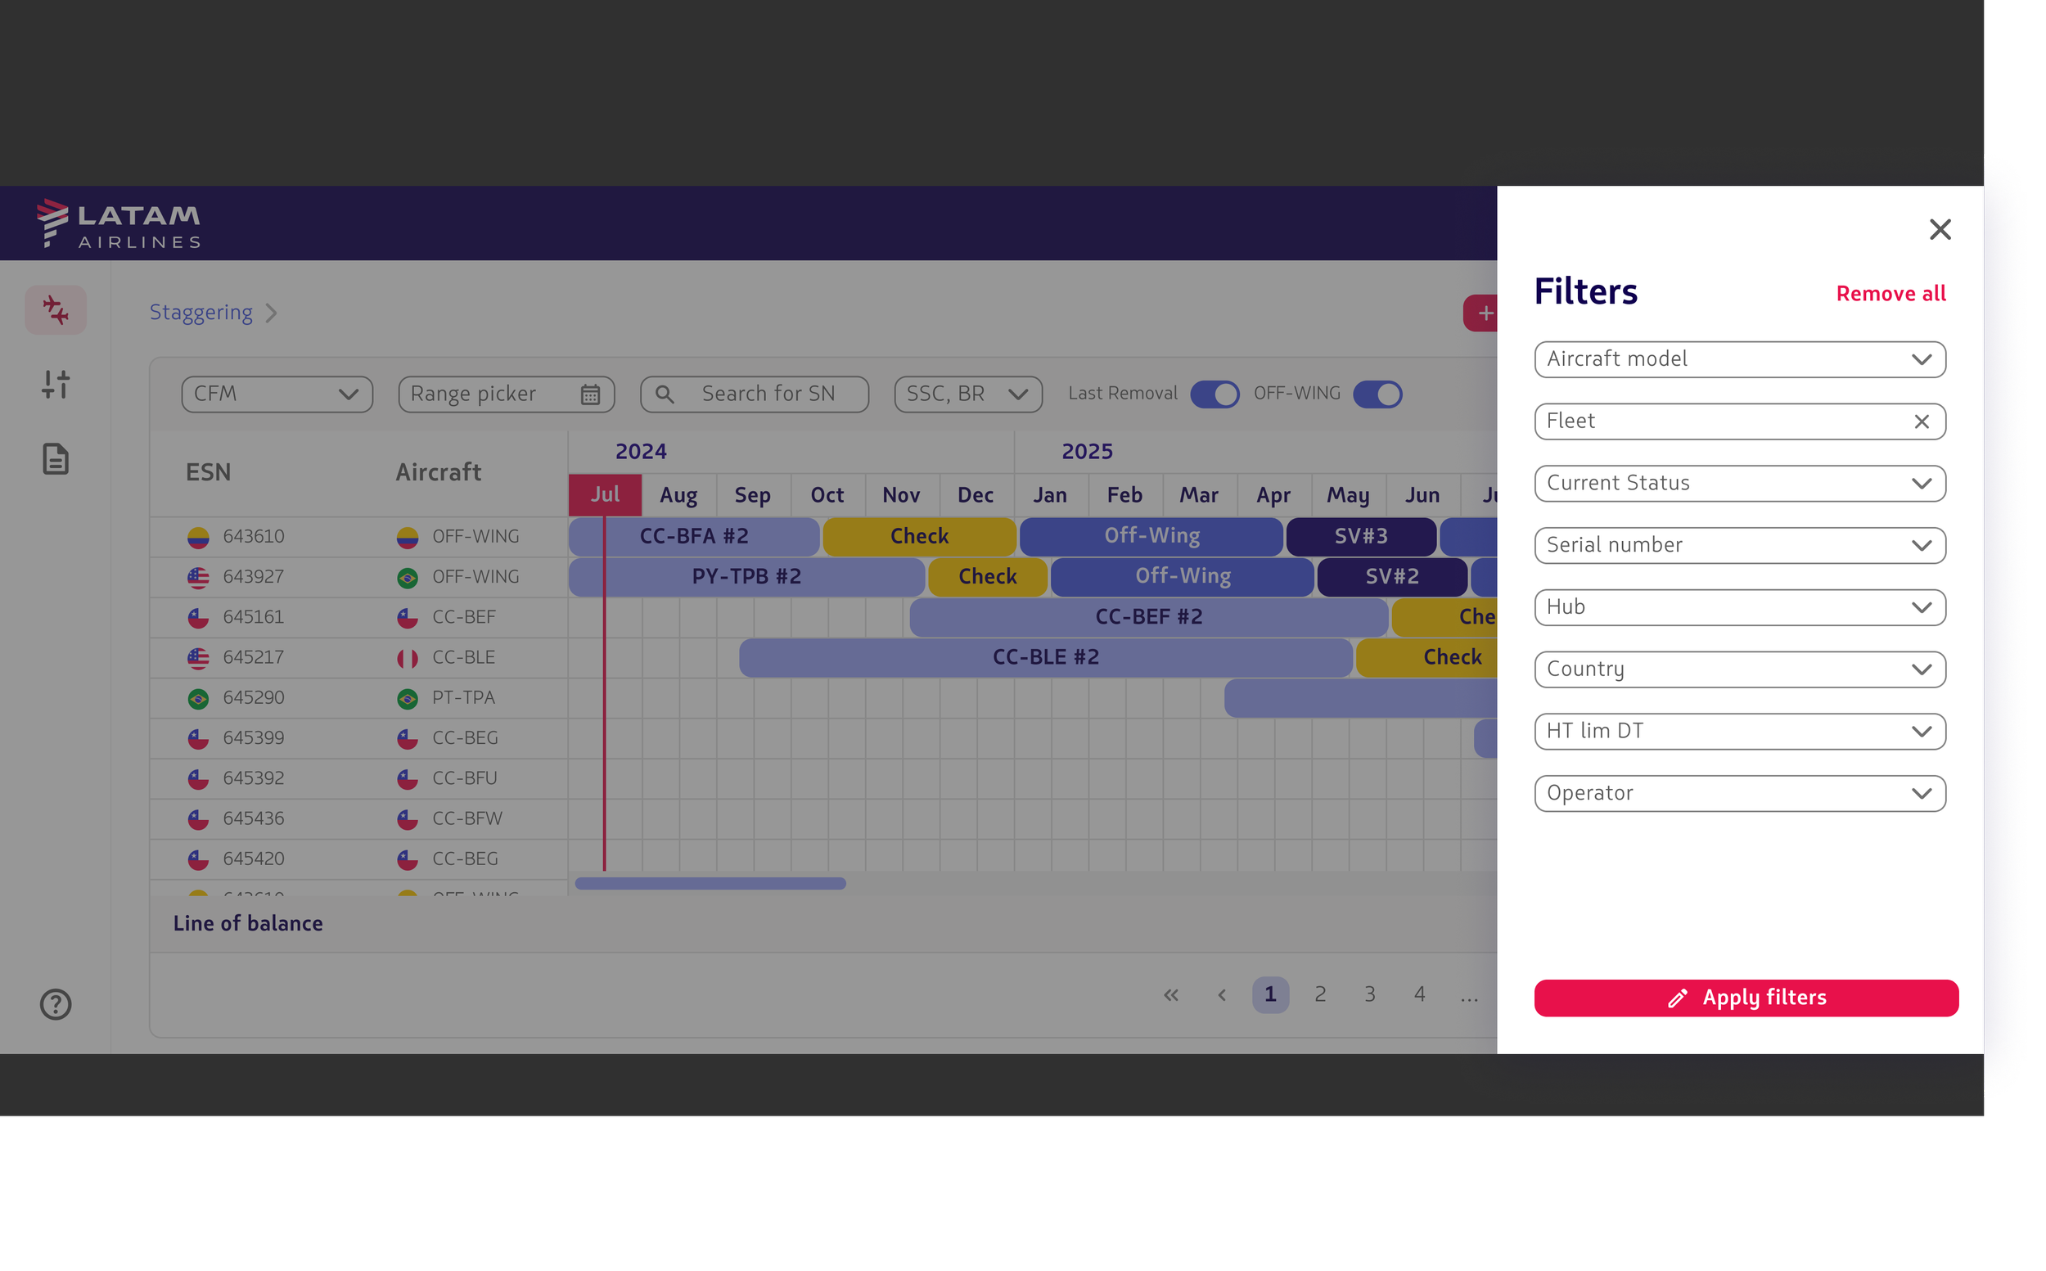Click the Off-Wing bar in row 643927
Image resolution: width=2046 pixels, height=1271 pixels.
click(x=1182, y=577)
